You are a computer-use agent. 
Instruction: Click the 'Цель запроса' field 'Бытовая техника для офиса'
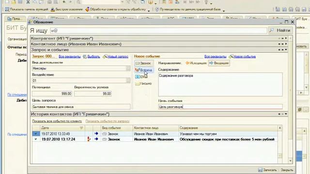[81, 107]
